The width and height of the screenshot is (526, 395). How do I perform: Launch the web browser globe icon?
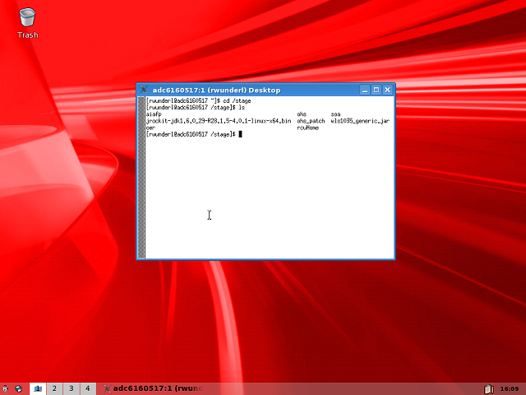(18, 388)
